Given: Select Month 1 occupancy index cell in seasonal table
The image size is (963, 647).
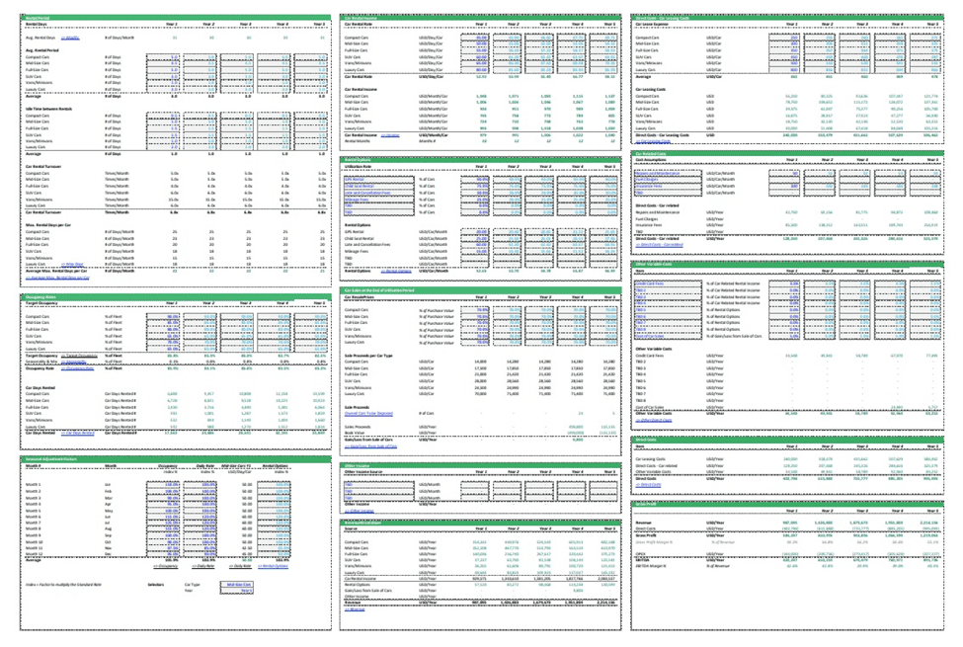Looking at the screenshot, I should click(163, 484).
